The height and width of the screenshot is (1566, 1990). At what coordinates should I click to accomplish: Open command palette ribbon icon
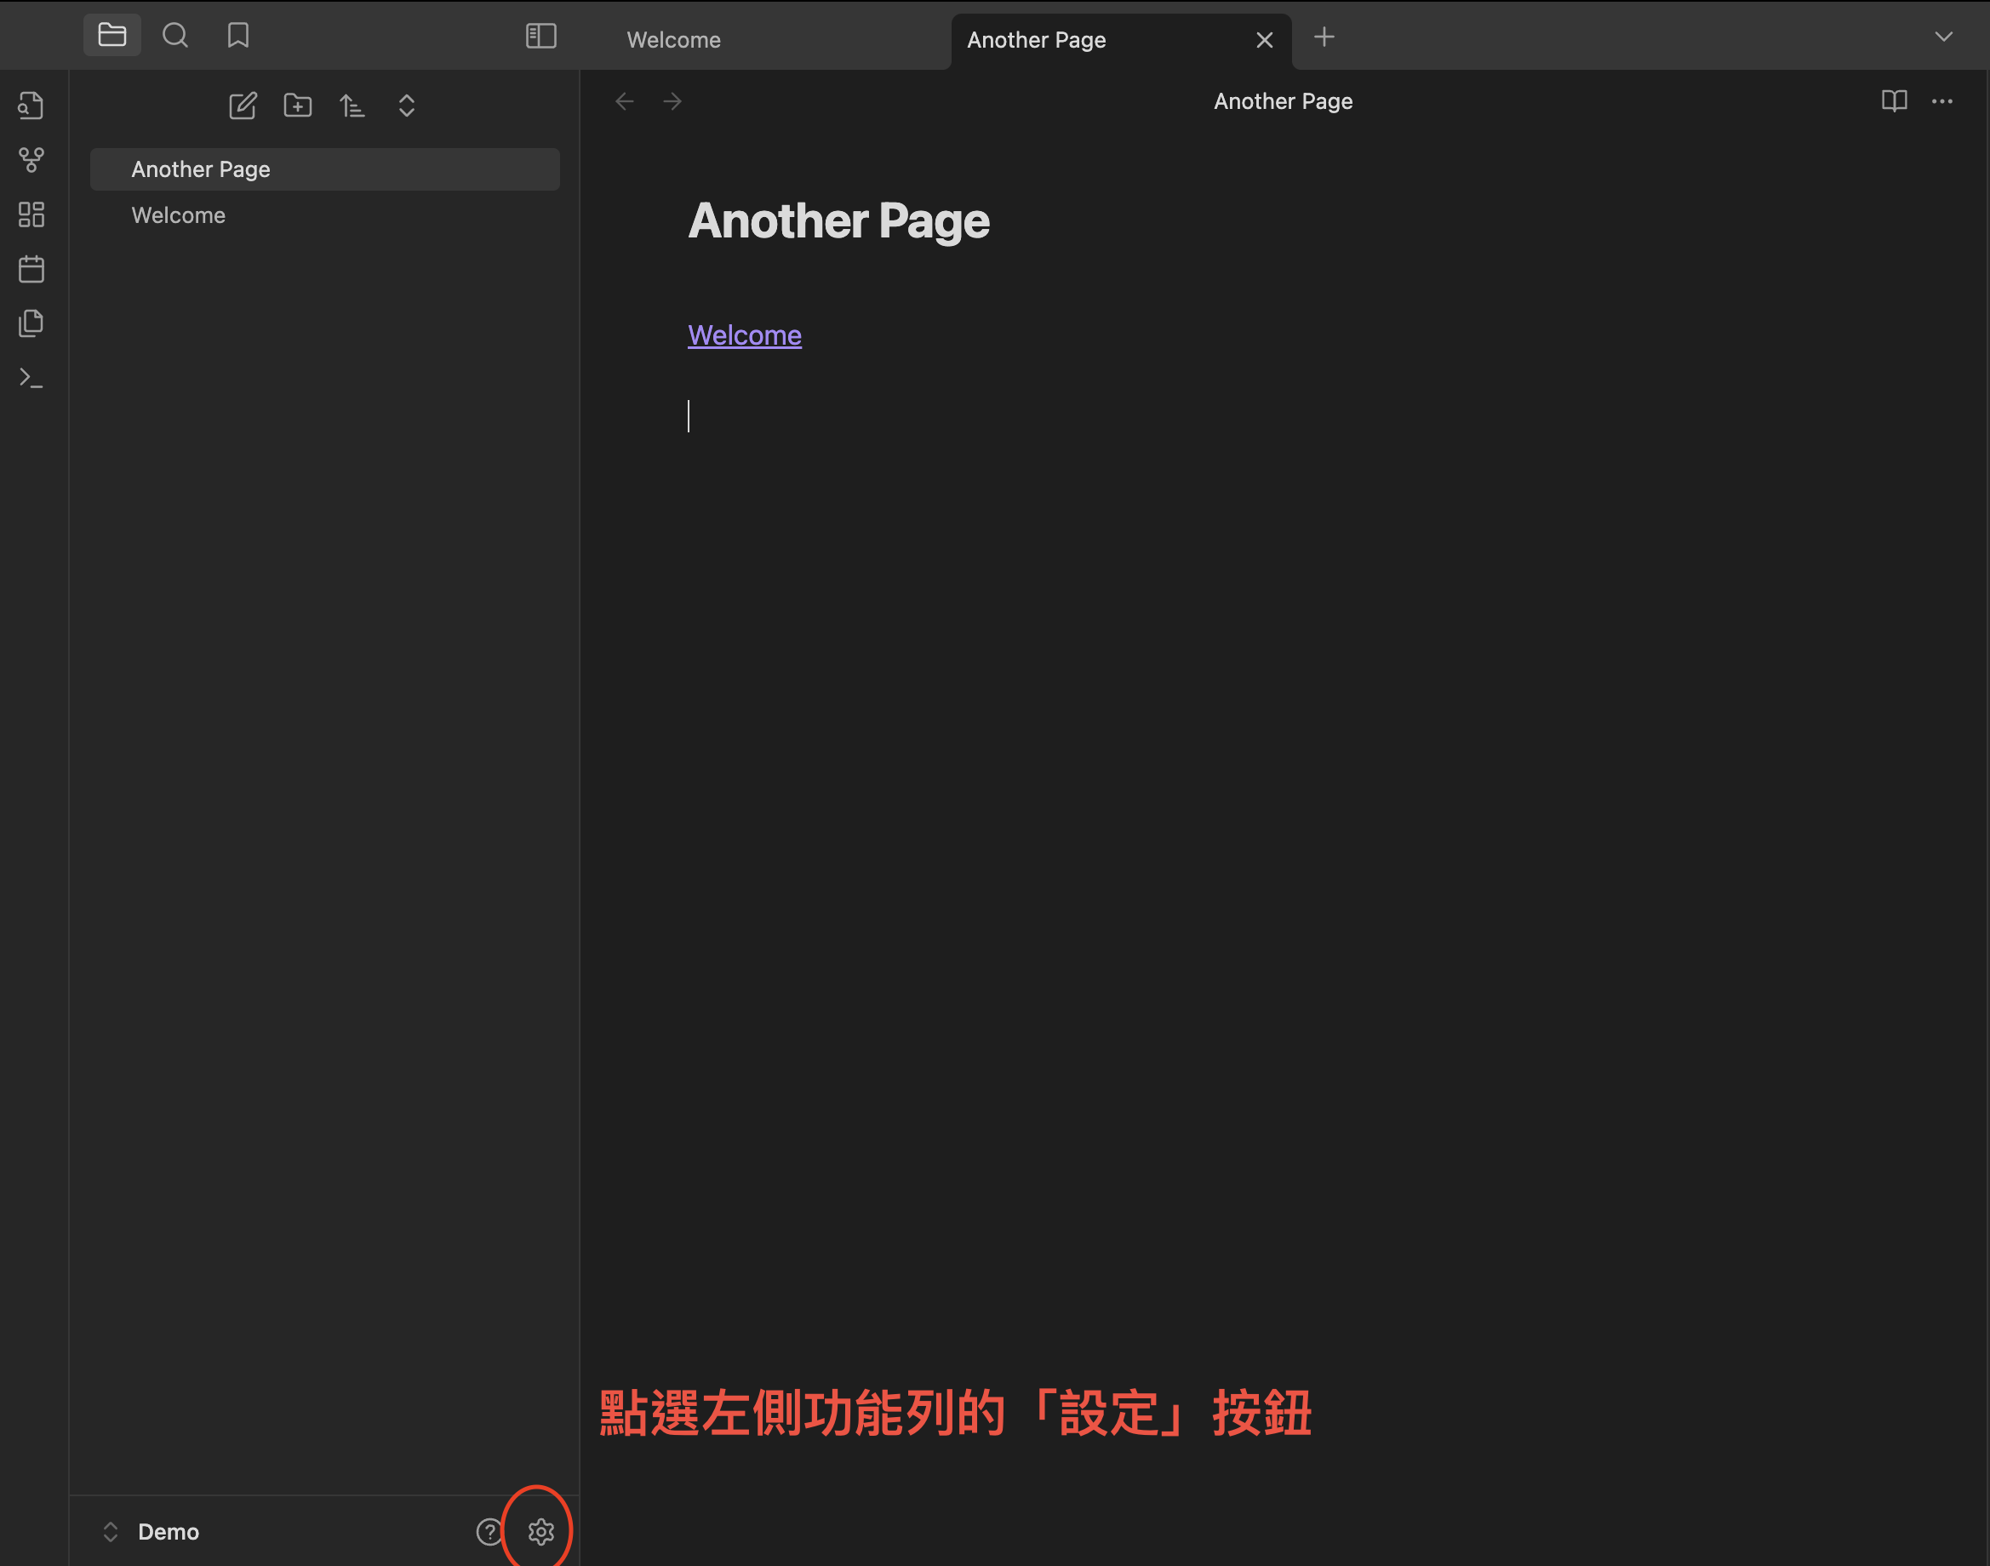click(31, 378)
